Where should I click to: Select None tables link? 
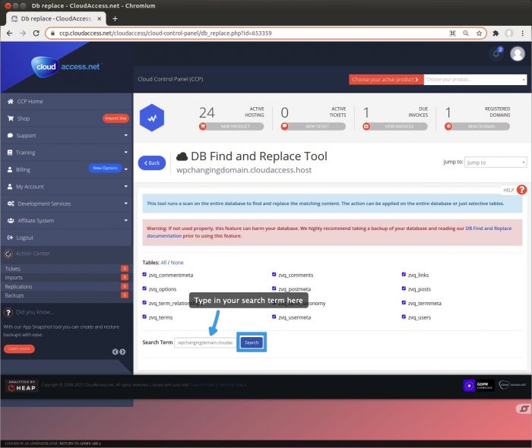tap(177, 263)
